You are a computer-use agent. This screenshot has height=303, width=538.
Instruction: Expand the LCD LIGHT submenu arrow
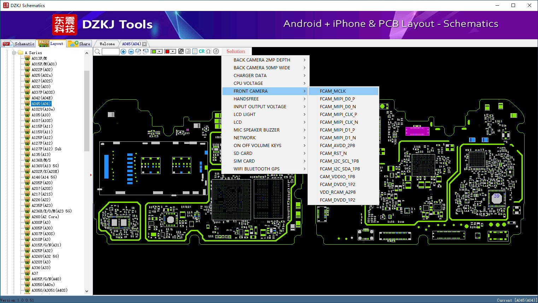pyautogui.click(x=304, y=115)
